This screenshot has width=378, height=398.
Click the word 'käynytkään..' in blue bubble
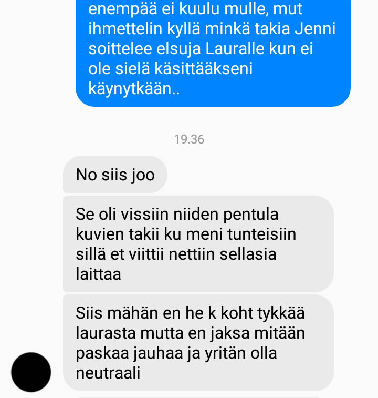pos(134,88)
